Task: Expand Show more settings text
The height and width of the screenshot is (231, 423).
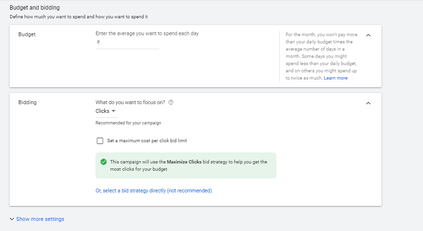Action: pos(40,219)
